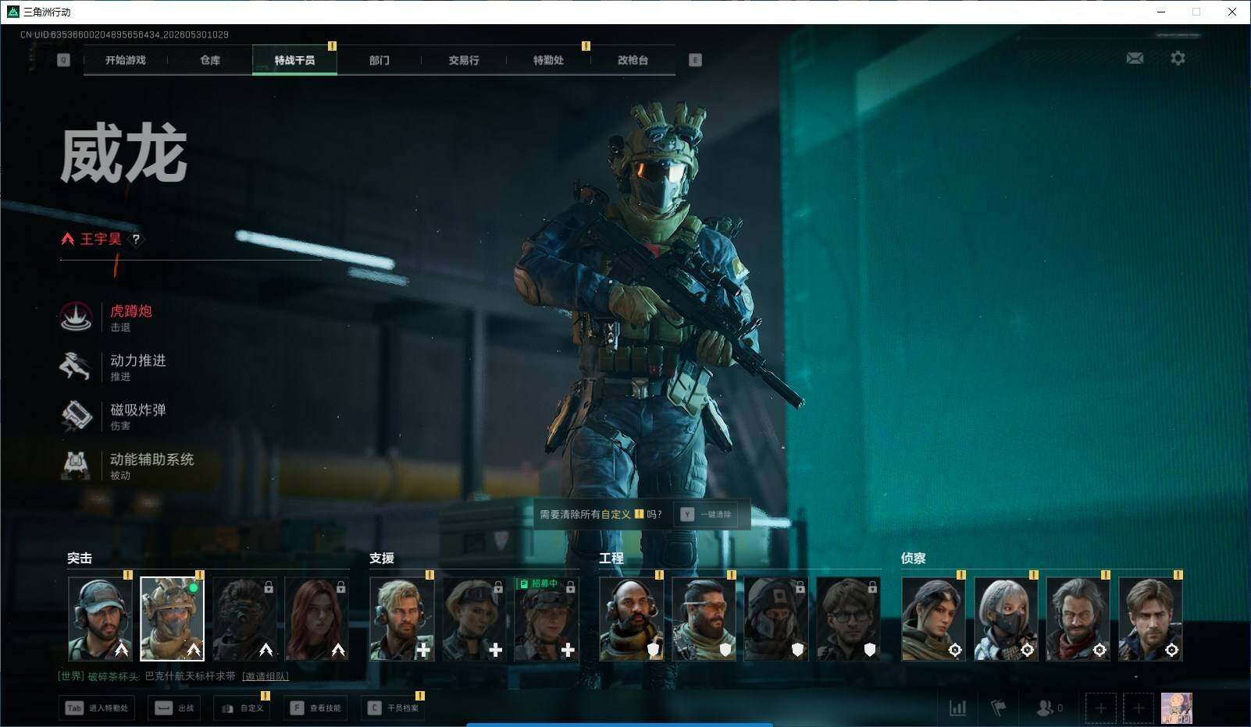This screenshot has height=727, width=1251.
Task: Open the statistics bar chart icon
Action: point(957,708)
